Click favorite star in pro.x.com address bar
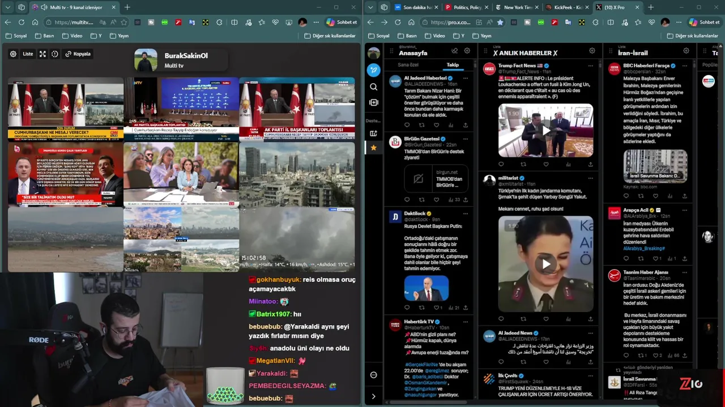725x407 pixels. point(500,22)
